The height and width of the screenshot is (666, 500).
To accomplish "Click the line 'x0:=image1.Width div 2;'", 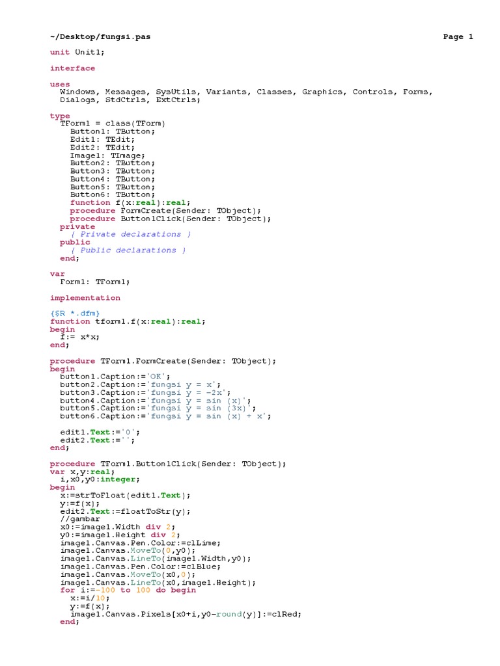I will point(117,527).
